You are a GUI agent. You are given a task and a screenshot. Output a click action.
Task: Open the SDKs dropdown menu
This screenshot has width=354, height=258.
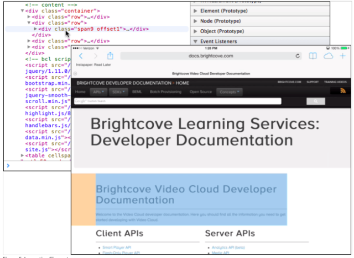click(x=119, y=92)
